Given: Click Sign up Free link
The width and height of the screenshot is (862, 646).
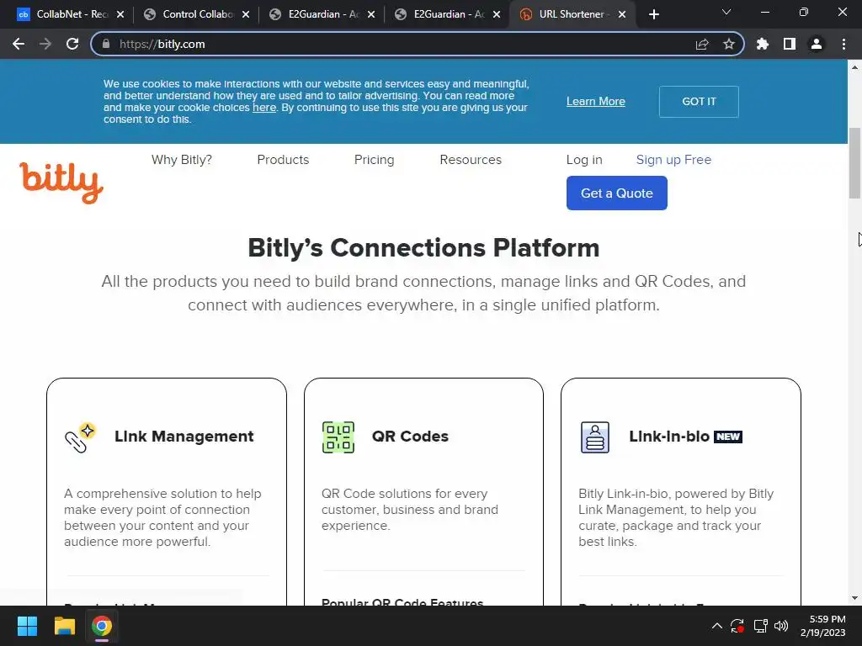Looking at the screenshot, I should (673, 160).
